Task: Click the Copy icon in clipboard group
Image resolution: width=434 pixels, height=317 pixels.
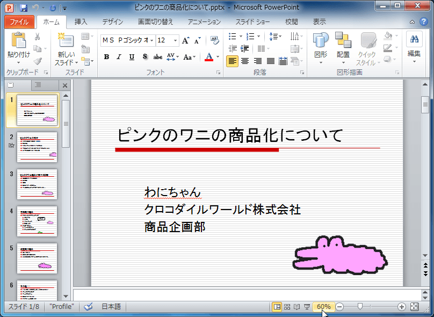Action: [38, 49]
